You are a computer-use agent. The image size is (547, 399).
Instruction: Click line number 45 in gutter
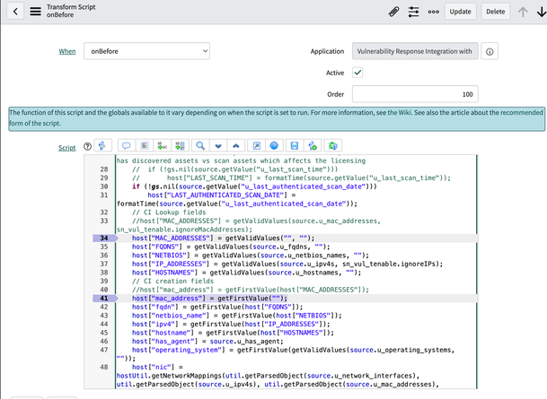click(104, 333)
